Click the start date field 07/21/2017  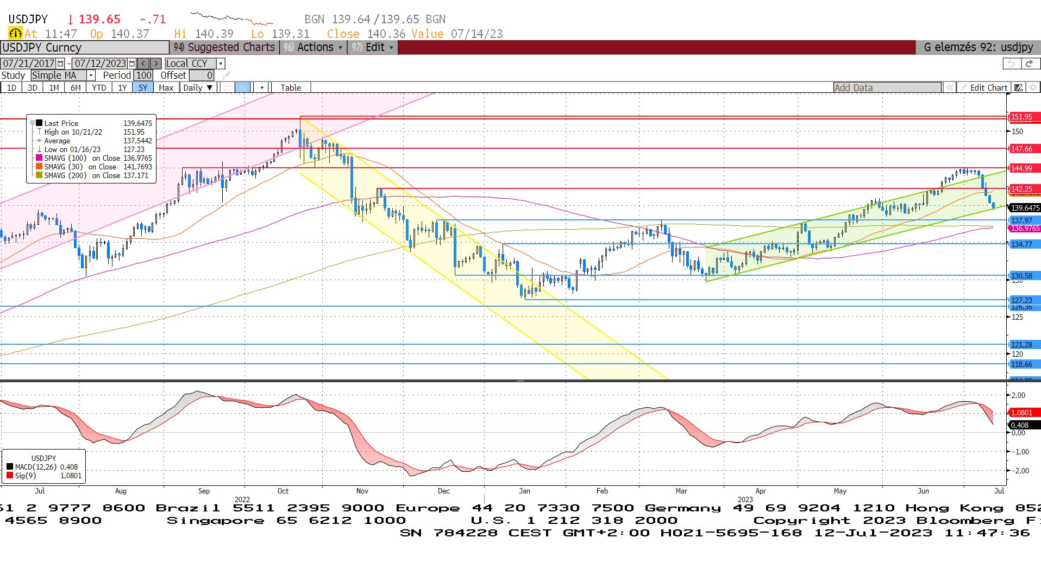29,64
